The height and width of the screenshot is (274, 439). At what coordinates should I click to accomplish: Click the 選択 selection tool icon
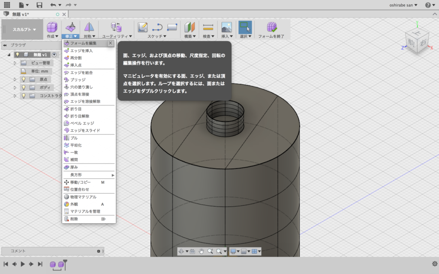click(245, 27)
